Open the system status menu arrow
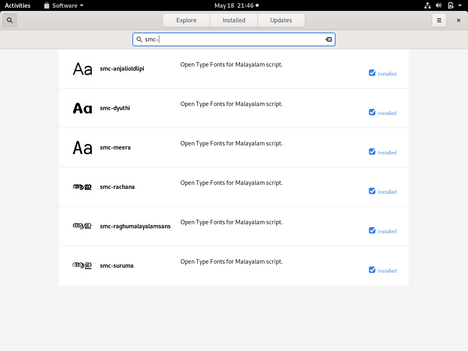 point(460,6)
